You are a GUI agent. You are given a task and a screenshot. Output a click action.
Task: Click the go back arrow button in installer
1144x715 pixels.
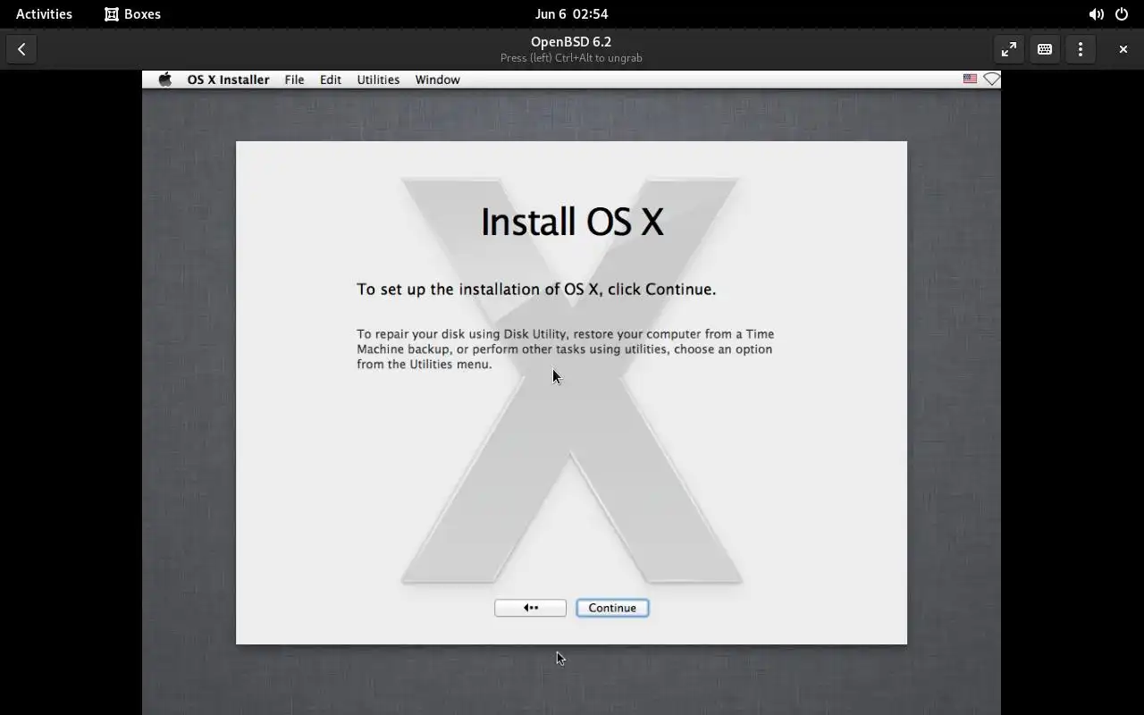click(530, 608)
